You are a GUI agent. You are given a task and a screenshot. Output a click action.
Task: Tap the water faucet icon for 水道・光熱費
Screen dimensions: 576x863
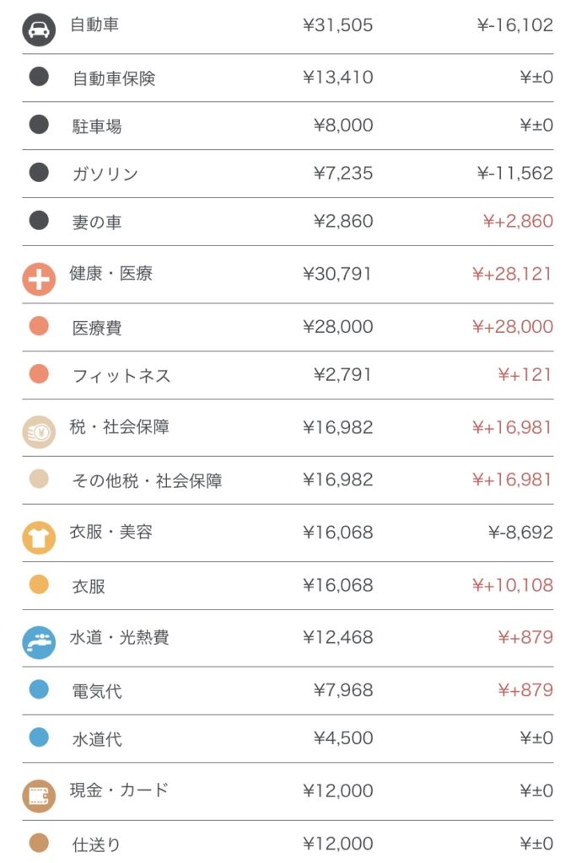[39, 641]
